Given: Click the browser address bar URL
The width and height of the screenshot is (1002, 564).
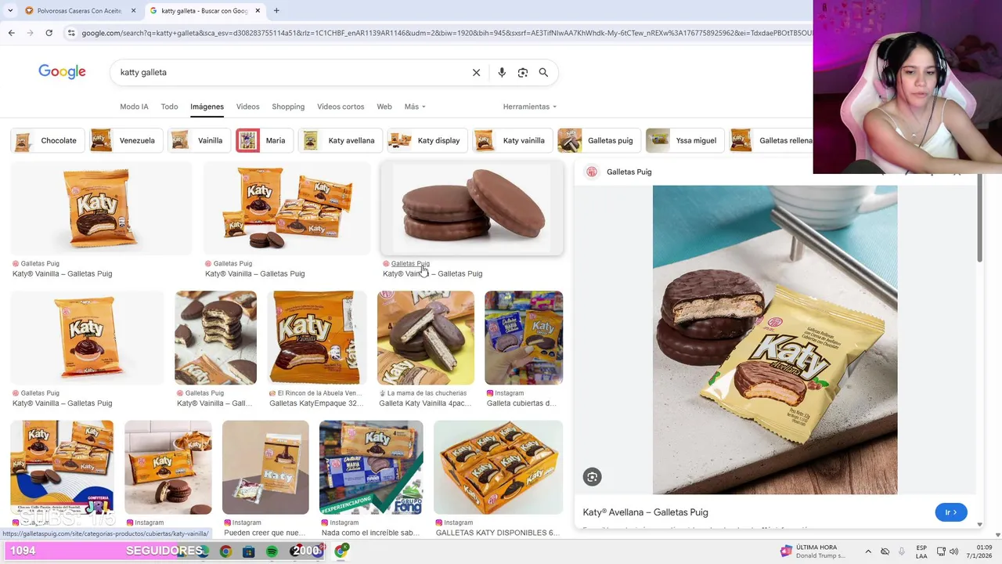Looking at the screenshot, I should [x=446, y=33].
